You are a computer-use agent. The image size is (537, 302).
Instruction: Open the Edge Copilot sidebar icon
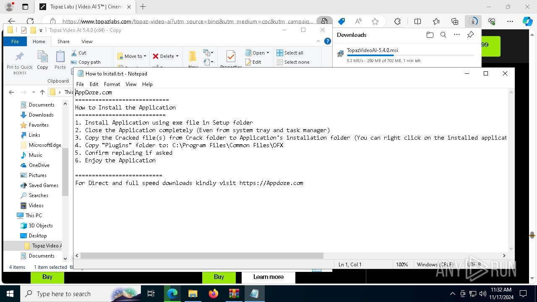[x=527, y=21]
